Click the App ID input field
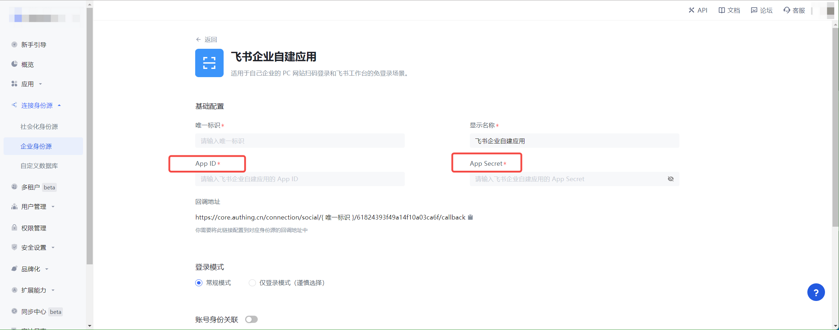The width and height of the screenshot is (839, 330). point(299,179)
